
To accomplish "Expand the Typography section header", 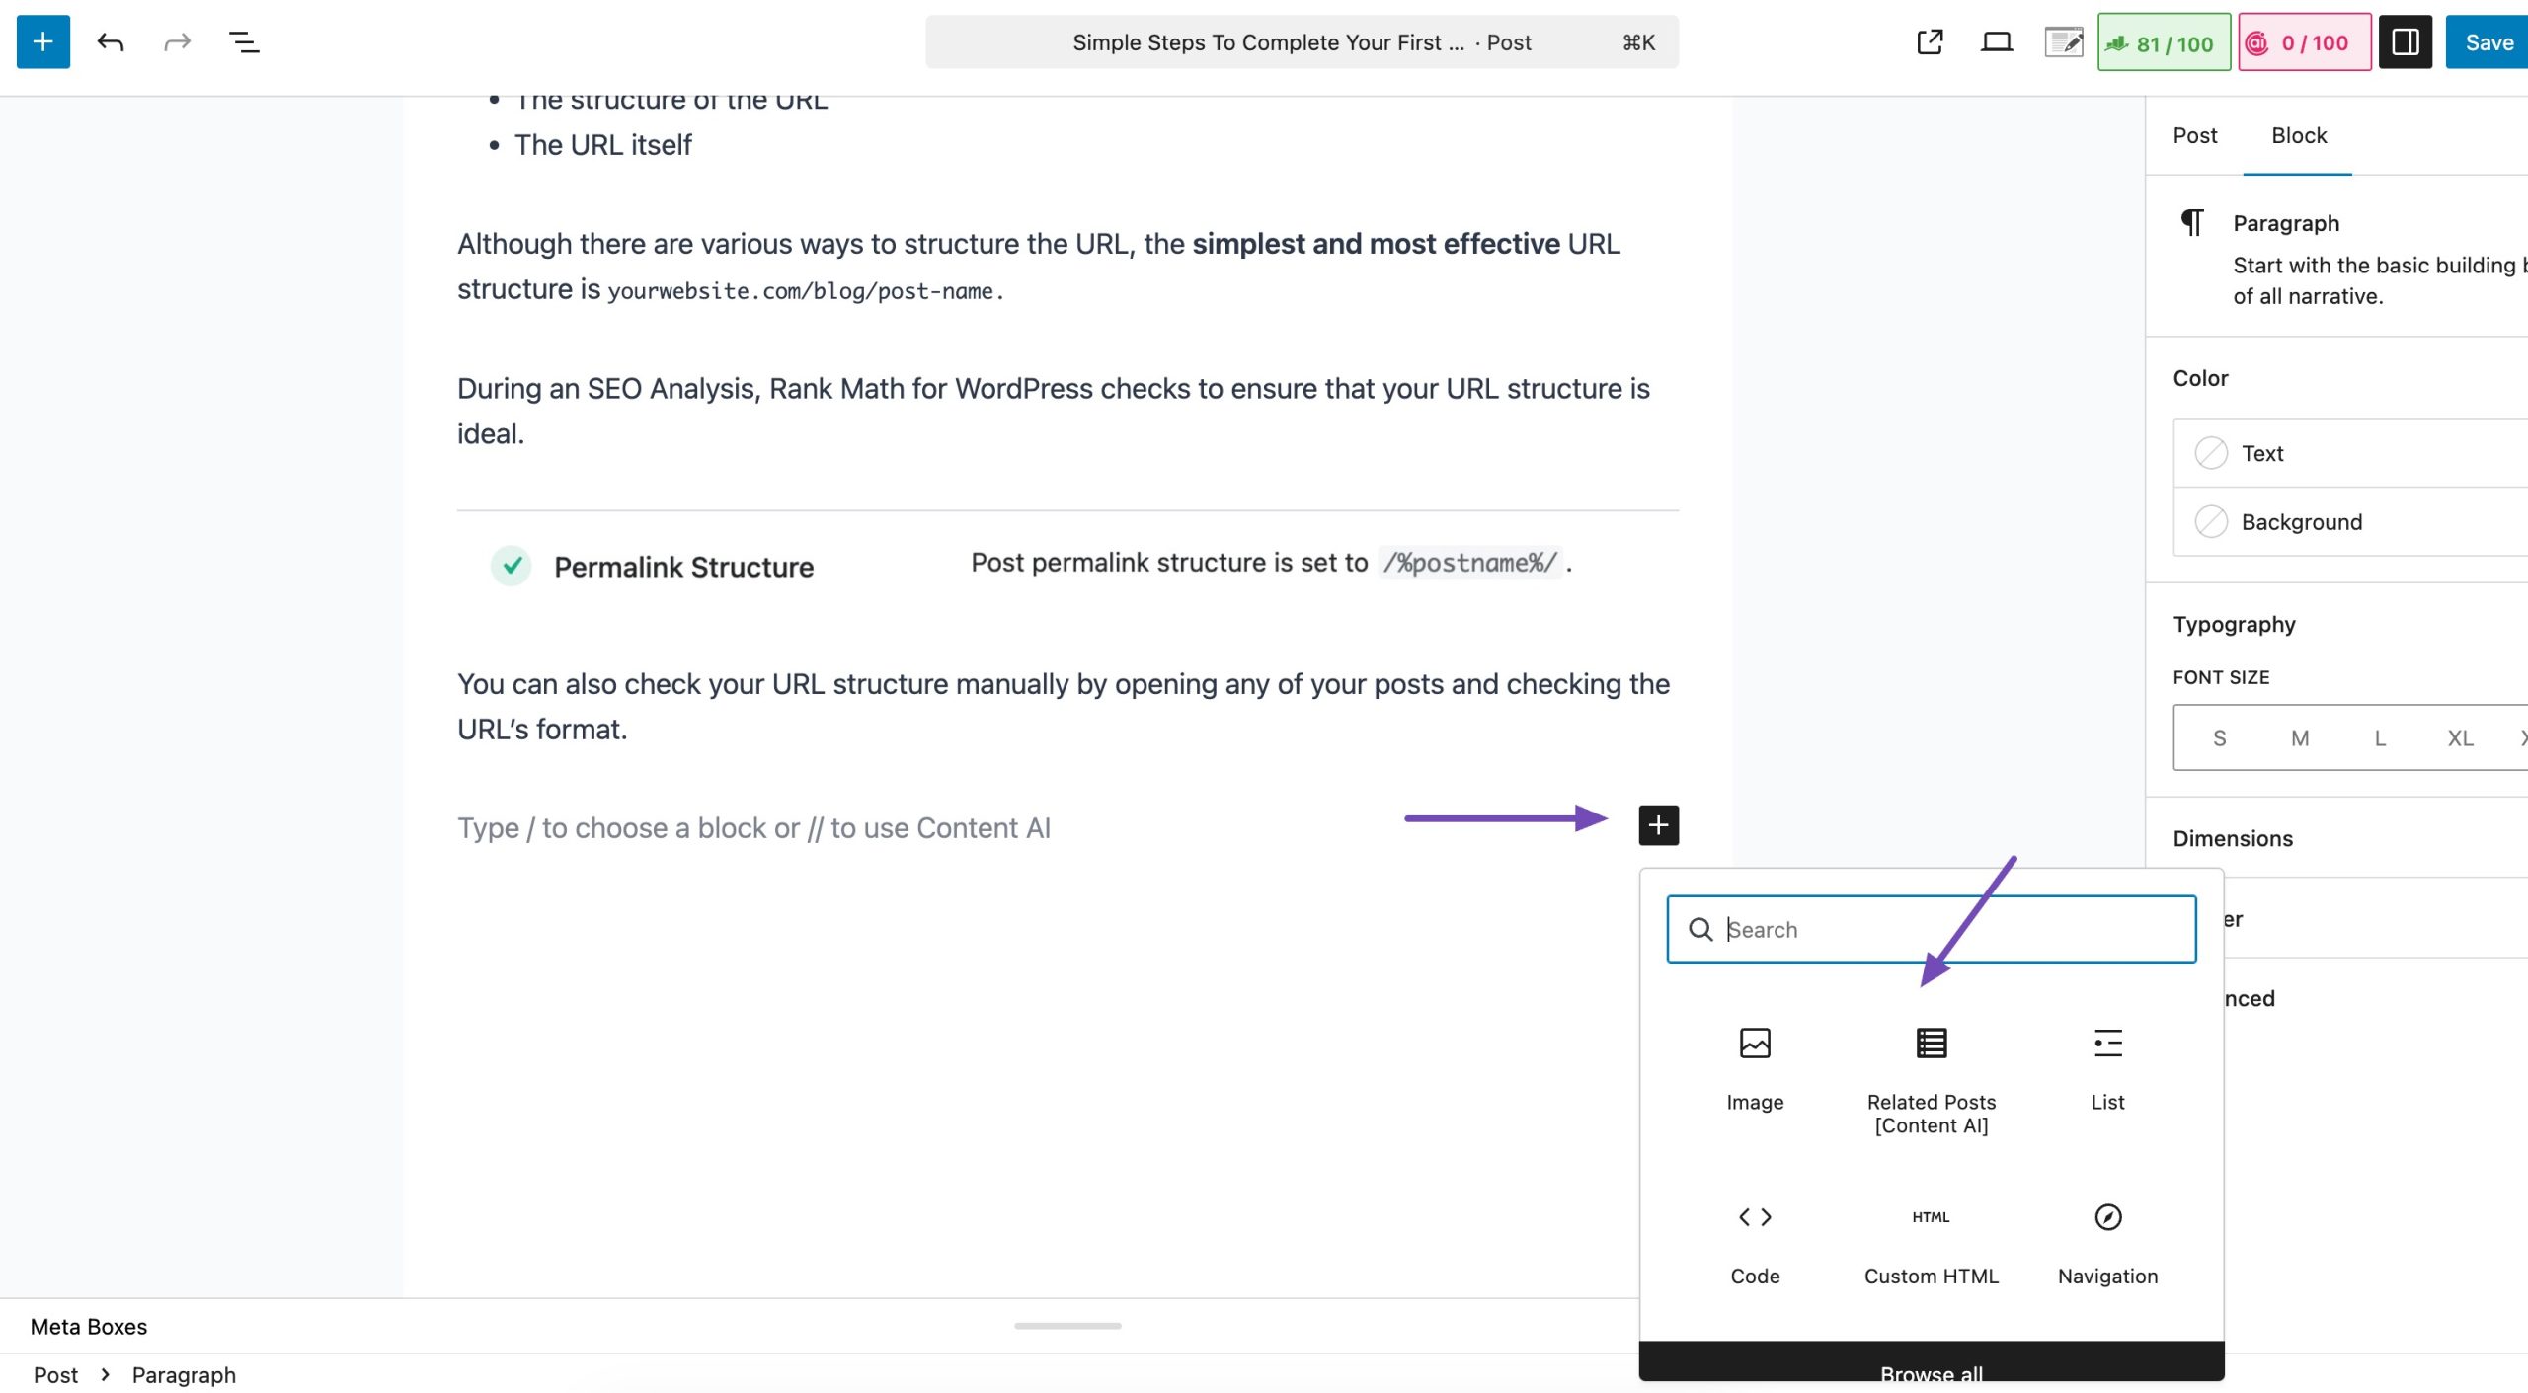I will [2234, 624].
